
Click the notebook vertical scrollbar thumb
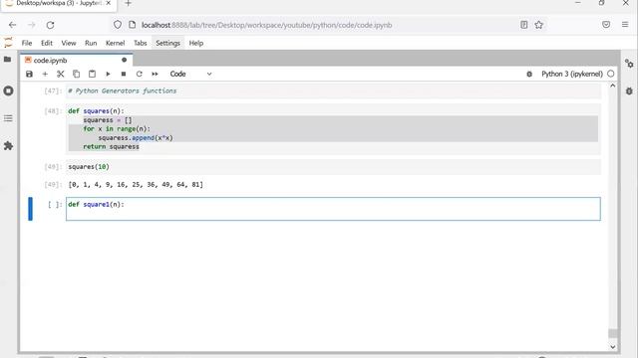(613, 333)
